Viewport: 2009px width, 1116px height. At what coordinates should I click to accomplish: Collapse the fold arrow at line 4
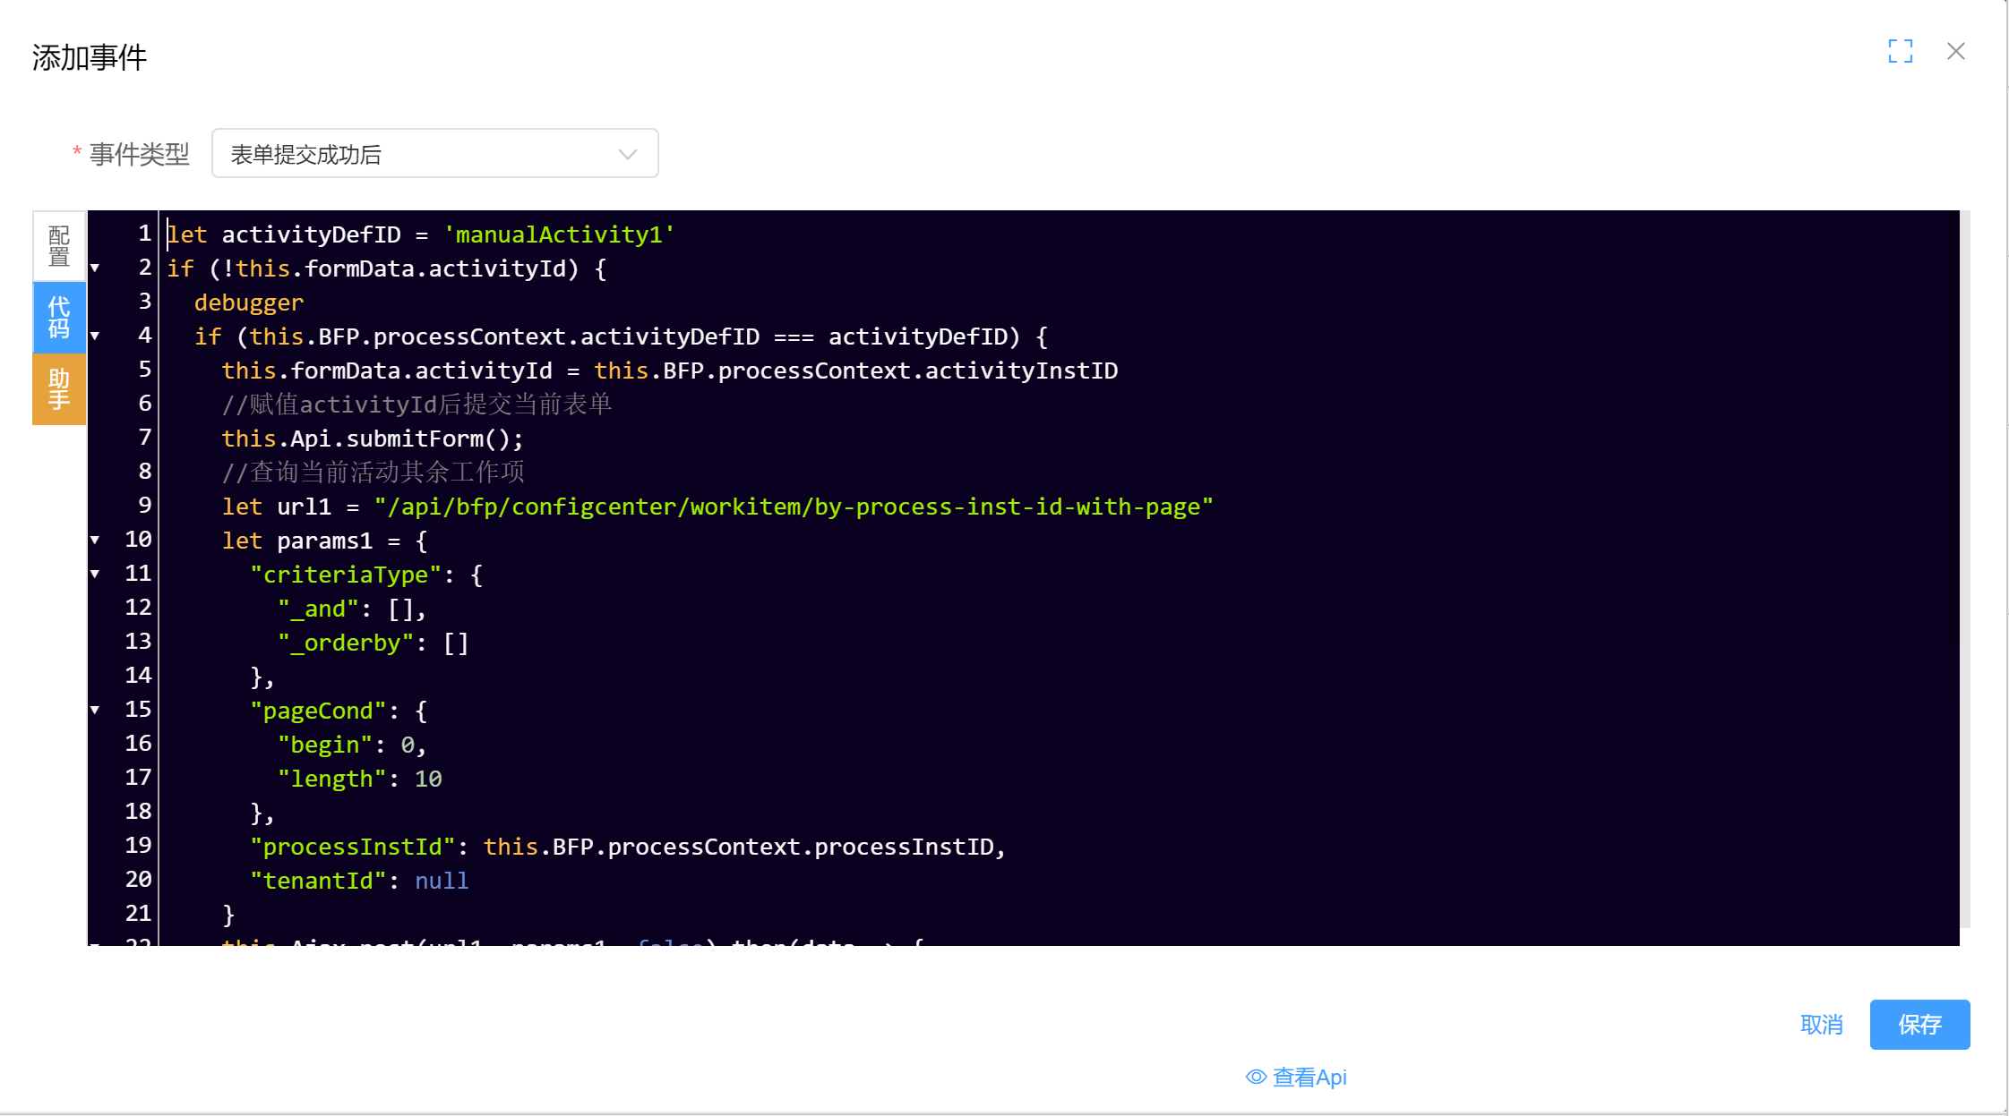click(x=95, y=336)
